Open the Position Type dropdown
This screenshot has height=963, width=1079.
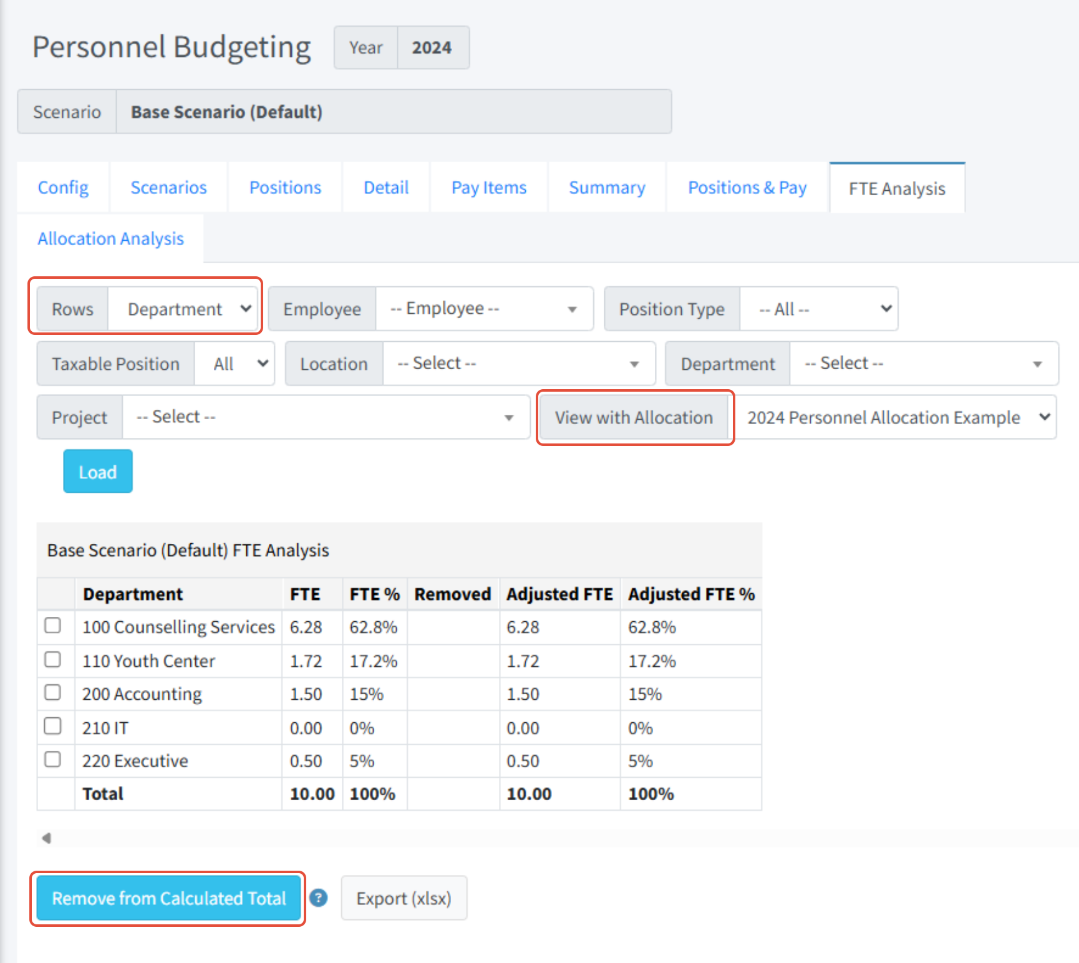(818, 309)
